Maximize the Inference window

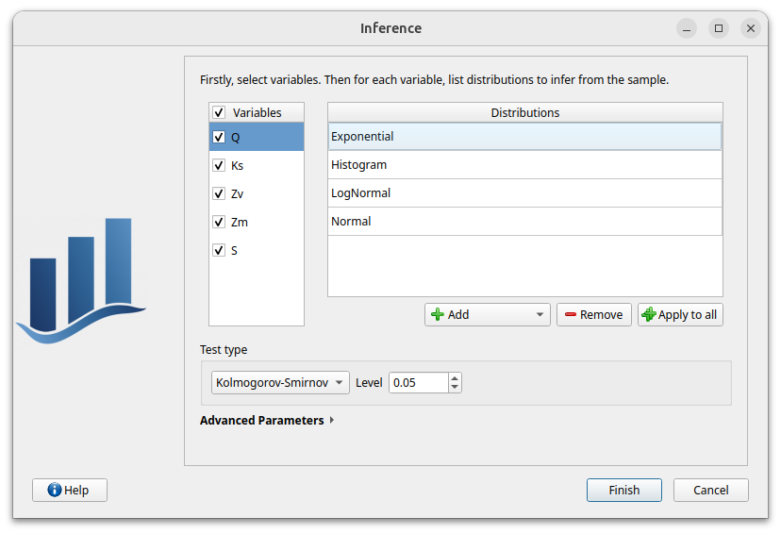(719, 28)
